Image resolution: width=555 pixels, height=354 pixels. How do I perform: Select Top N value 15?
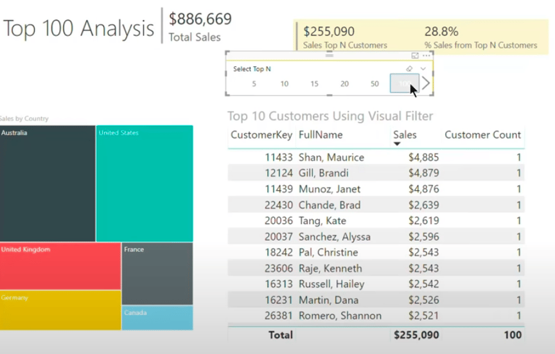pos(314,84)
